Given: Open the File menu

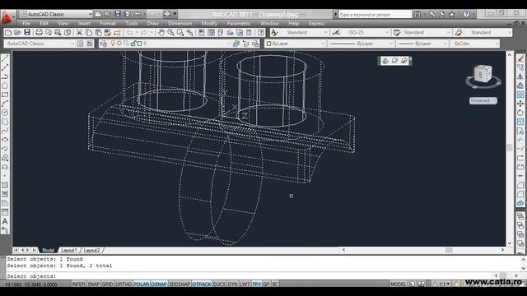Looking at the screenshot, I should point(26,24).
